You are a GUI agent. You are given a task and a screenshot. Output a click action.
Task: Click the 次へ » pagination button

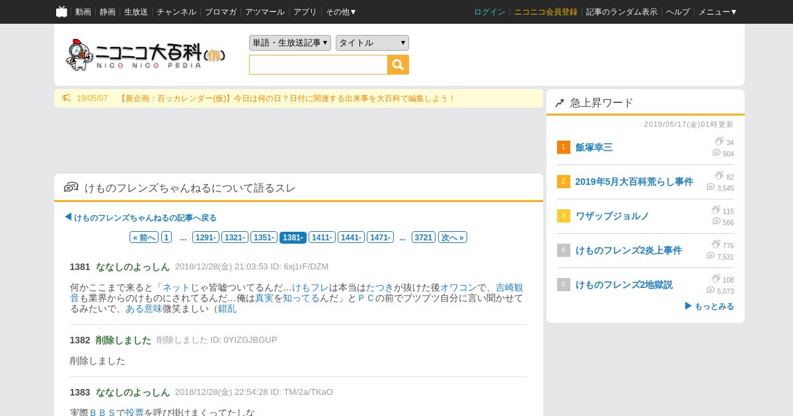coord(453,237)
